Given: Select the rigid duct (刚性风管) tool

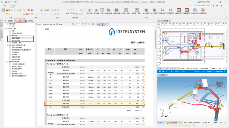Looking at the screenshot, I should [90, 11].
